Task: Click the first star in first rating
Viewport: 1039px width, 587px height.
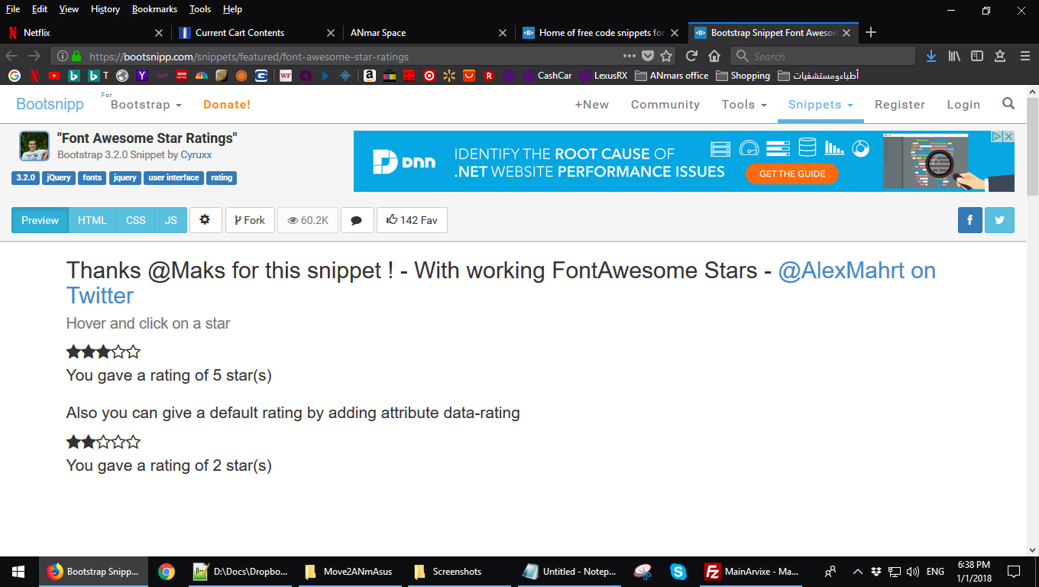Action: [73, 352]
